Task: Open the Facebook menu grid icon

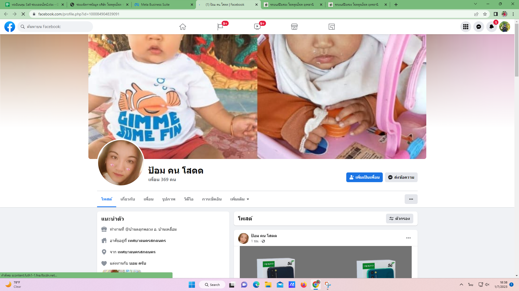Action: (465, 27)
